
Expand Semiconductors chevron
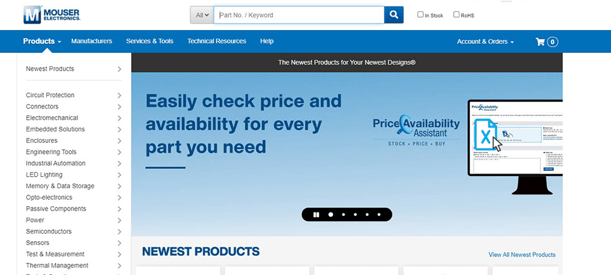120,232
